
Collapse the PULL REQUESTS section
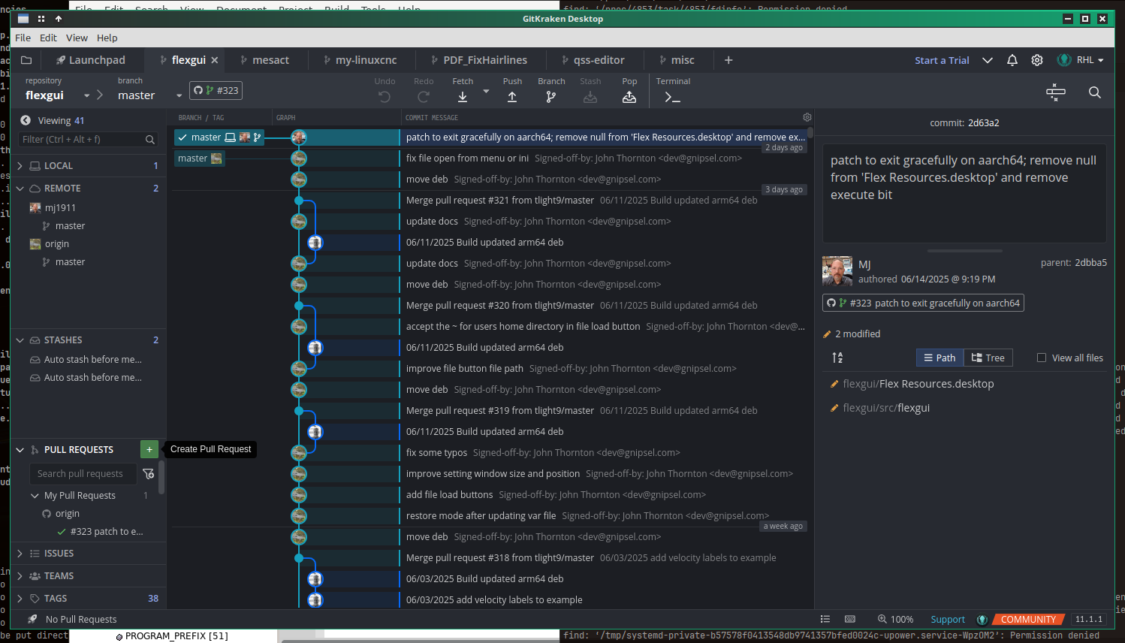click(x=20, y=450)
